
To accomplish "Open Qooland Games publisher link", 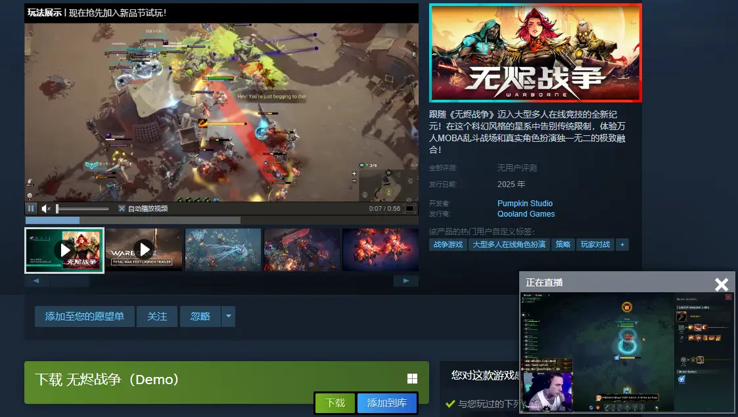I will pos(526,214).
